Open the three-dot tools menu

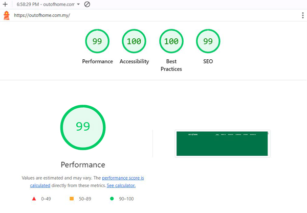pyautogui.click(x=303, y=15)
